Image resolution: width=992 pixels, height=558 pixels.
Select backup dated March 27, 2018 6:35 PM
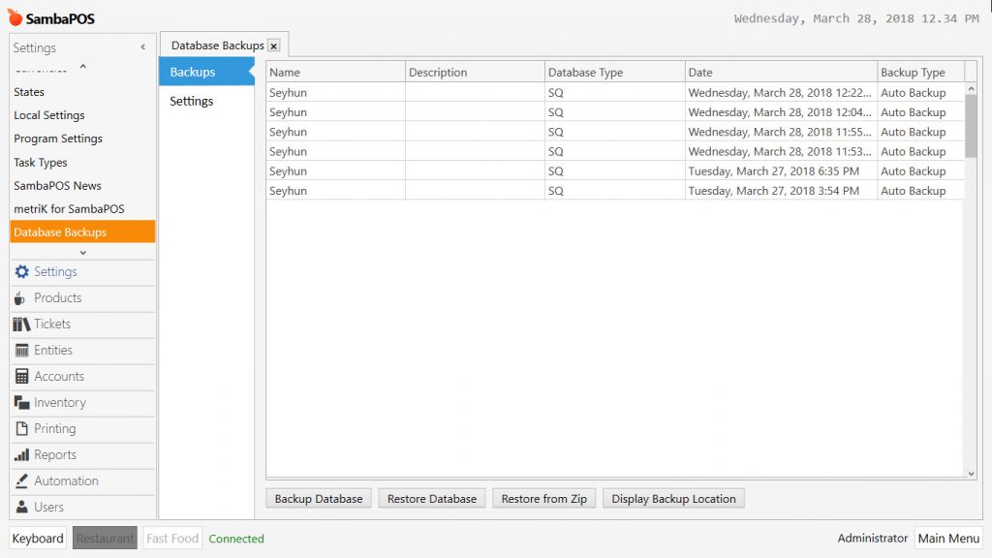(615, 170)
